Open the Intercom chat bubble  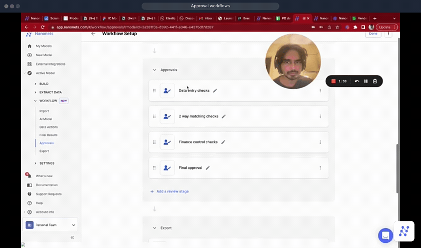[385, 235]
